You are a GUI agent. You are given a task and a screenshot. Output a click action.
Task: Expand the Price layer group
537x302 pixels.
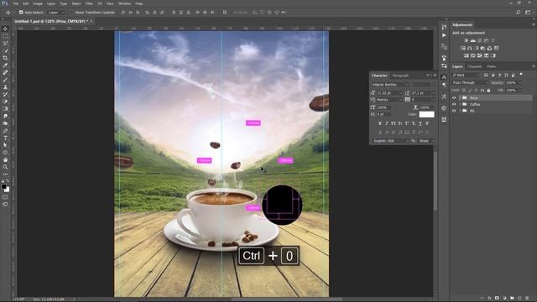460,98
